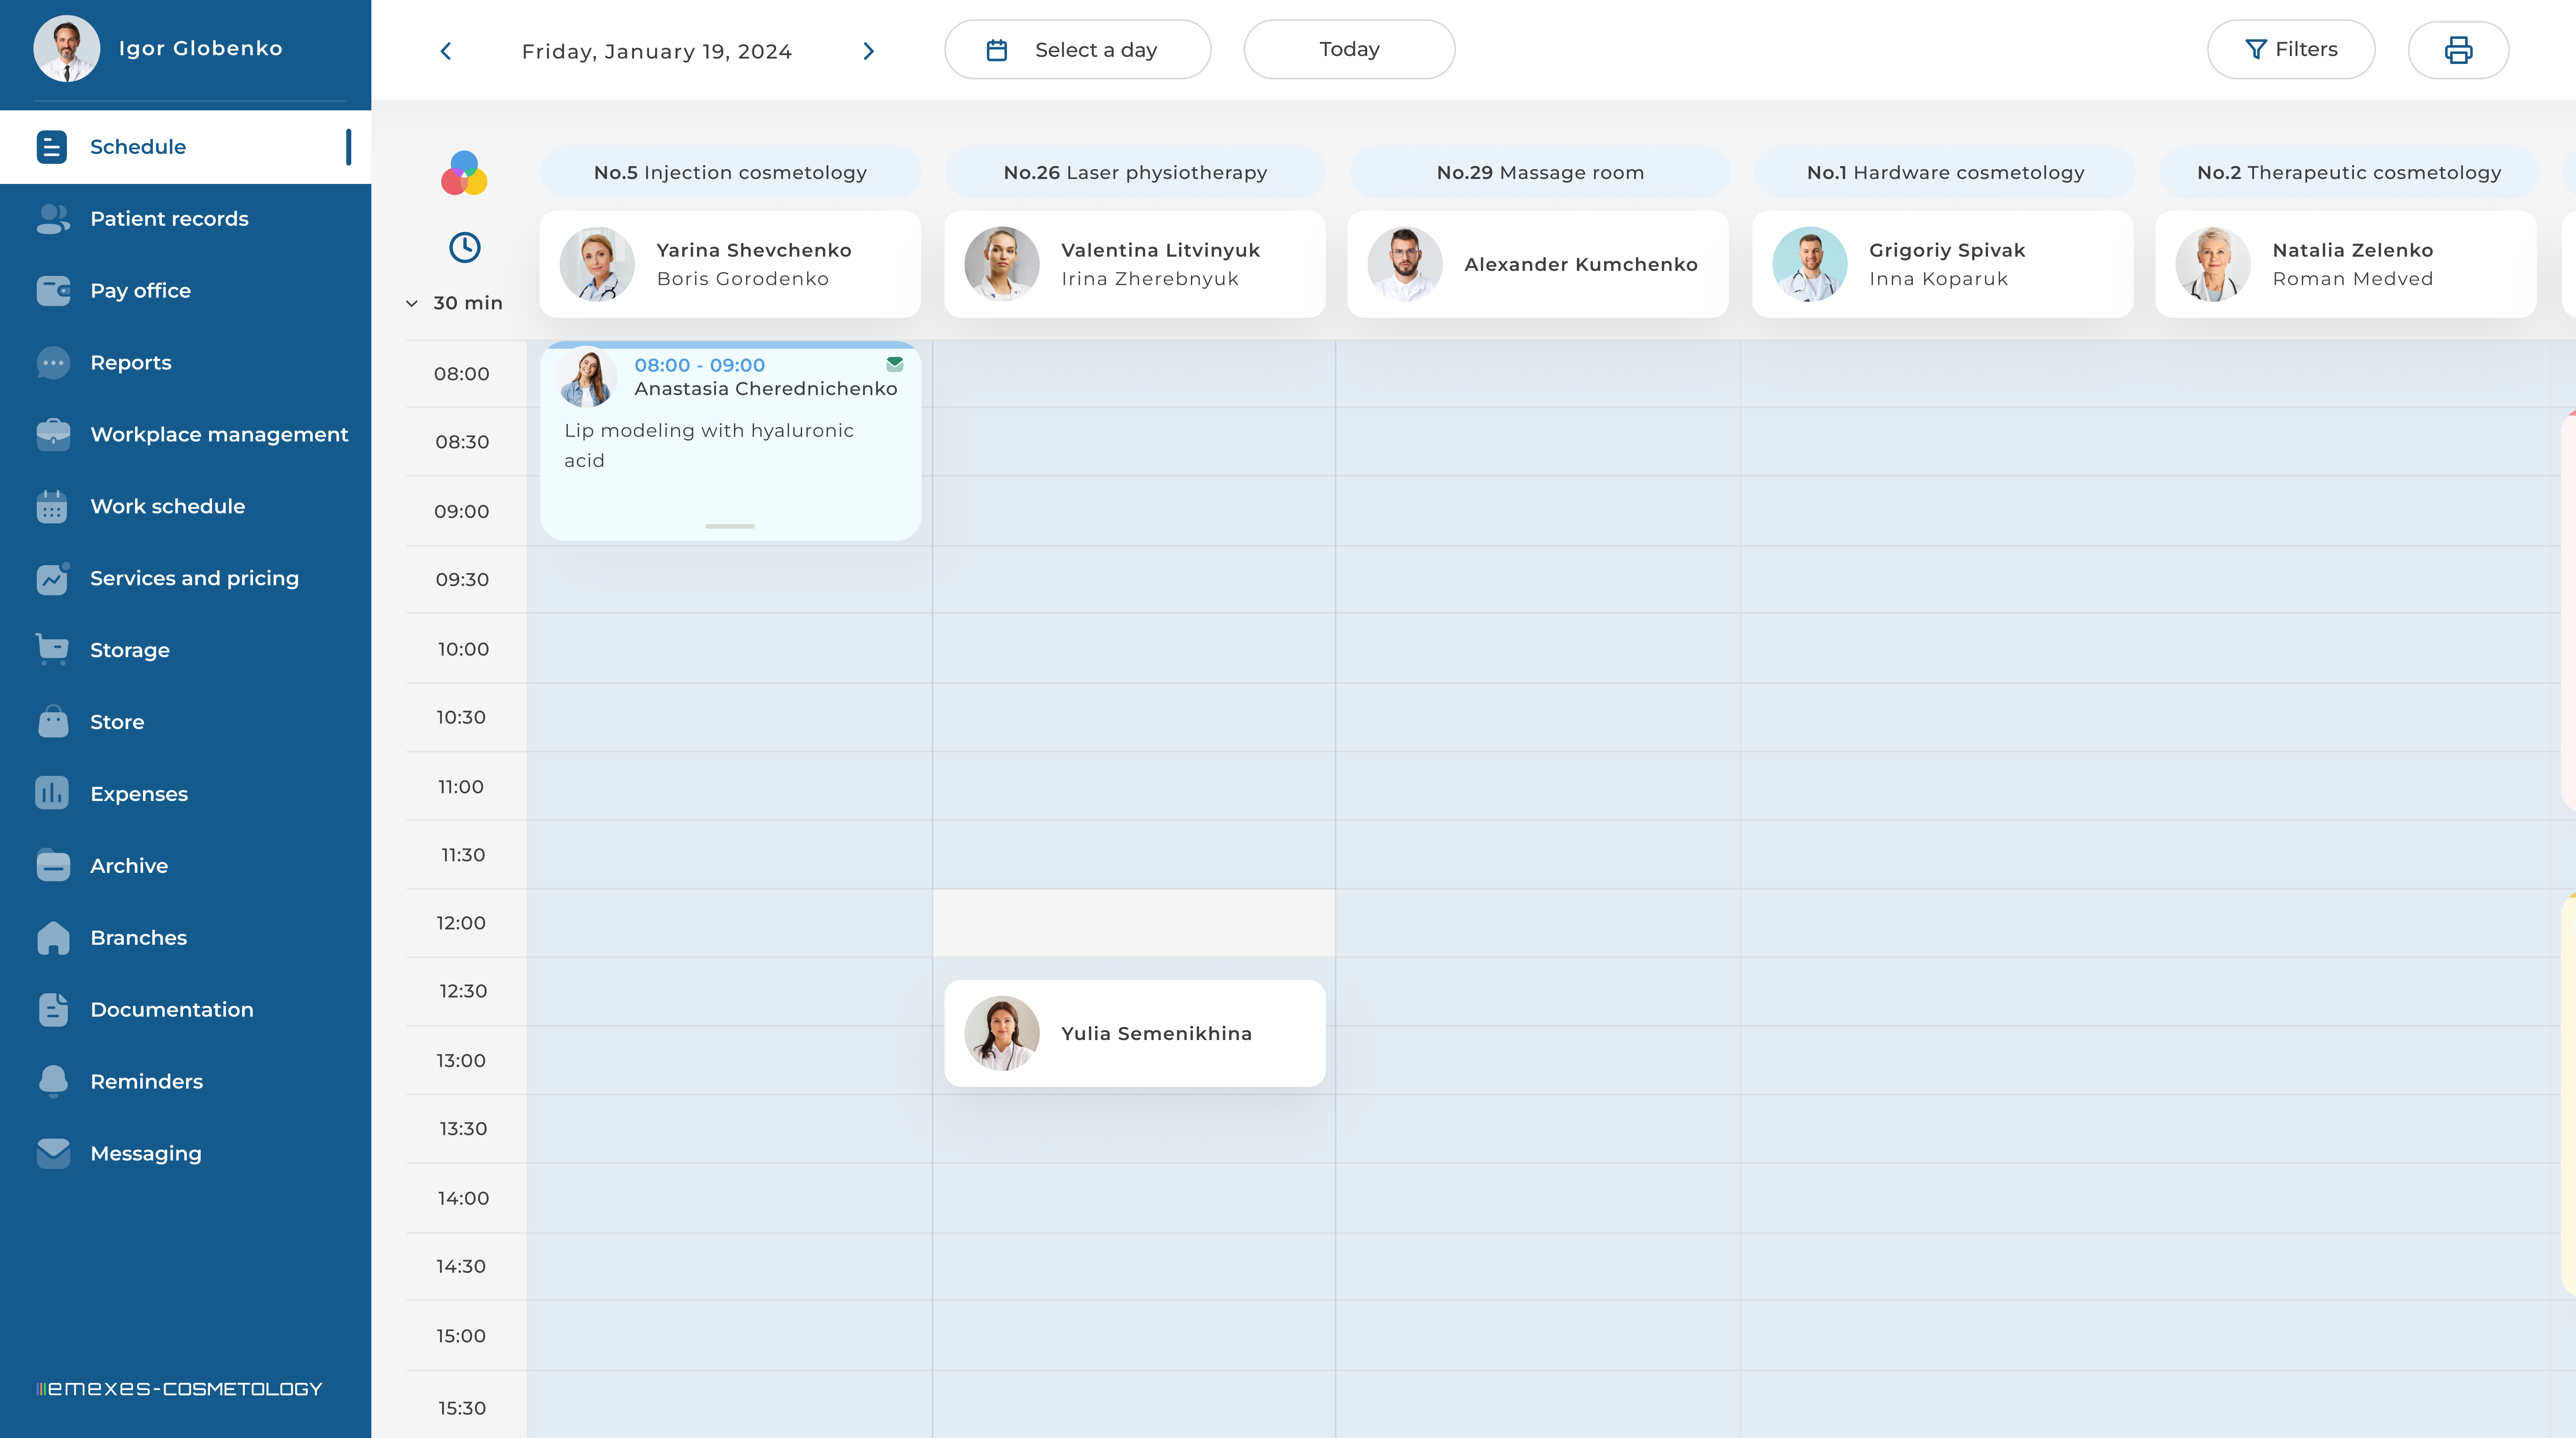Open Select a day date picker
Image resolution: width=2576 pixels, height=1438 pixels.
[1077, 50]
